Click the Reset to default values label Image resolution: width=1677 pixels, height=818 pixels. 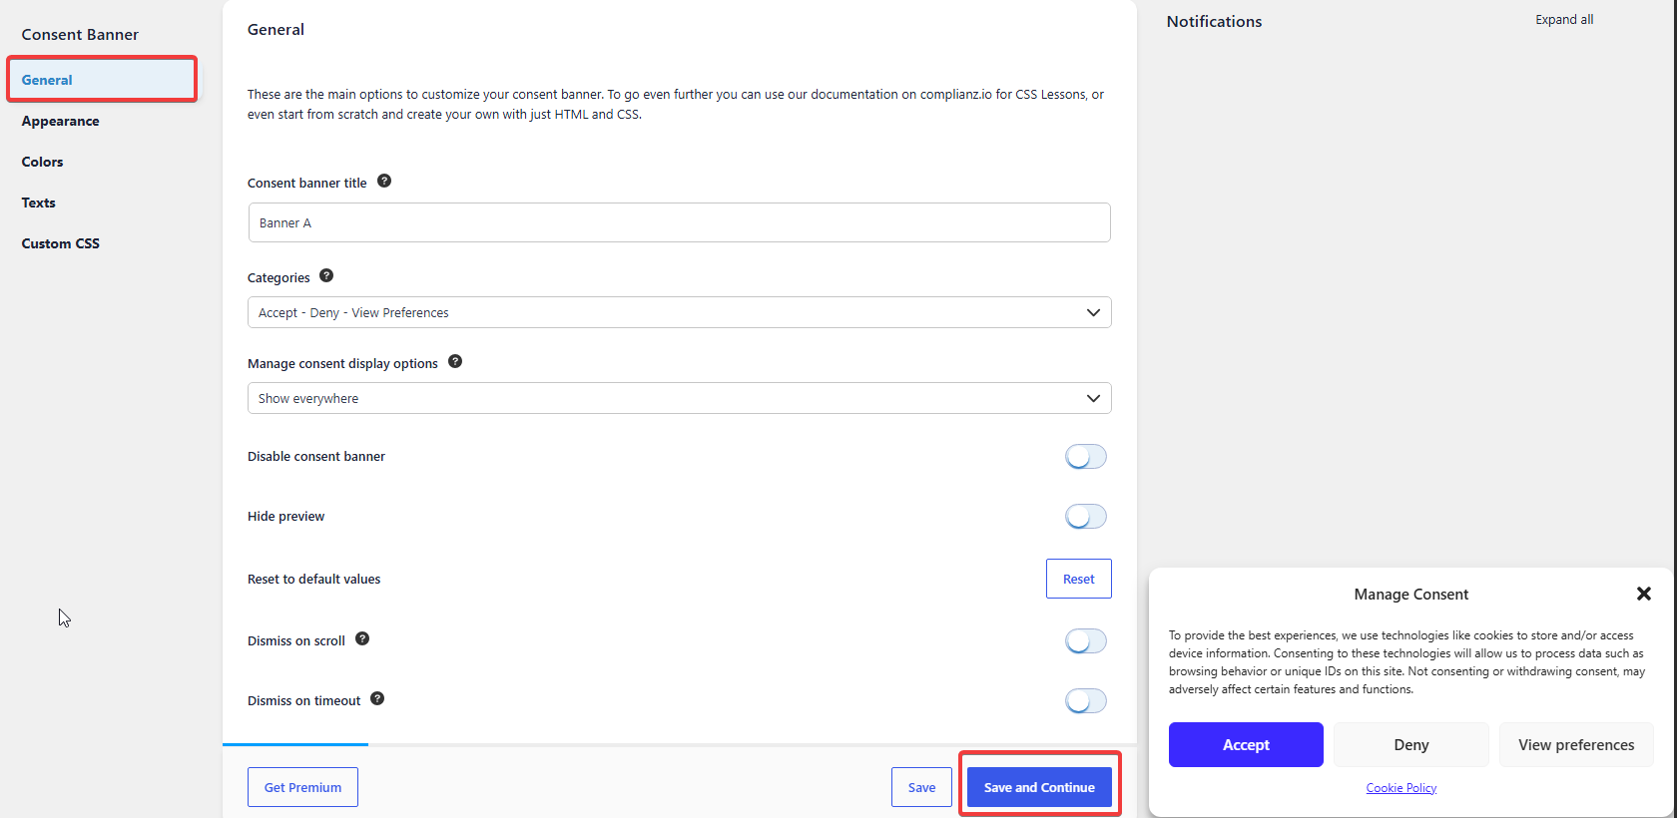[x=314, y=580]
